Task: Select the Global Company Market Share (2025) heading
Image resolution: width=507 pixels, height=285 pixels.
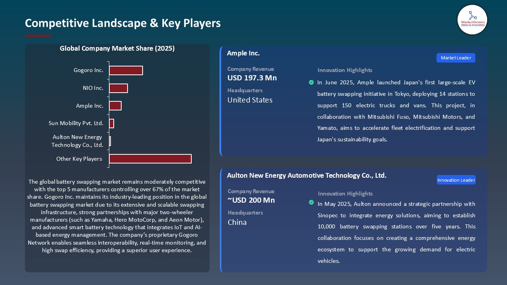Action: [x=117, y=49]
